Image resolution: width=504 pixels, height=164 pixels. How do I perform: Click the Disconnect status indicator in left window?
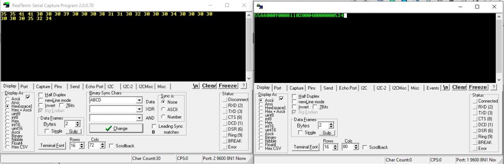point(235,100)
